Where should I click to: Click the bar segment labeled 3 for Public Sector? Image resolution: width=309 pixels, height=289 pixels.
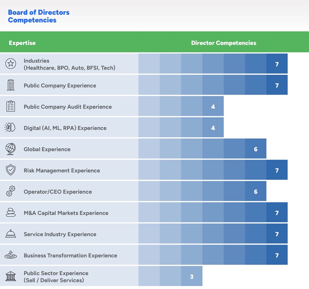click(x=192, y=276)
